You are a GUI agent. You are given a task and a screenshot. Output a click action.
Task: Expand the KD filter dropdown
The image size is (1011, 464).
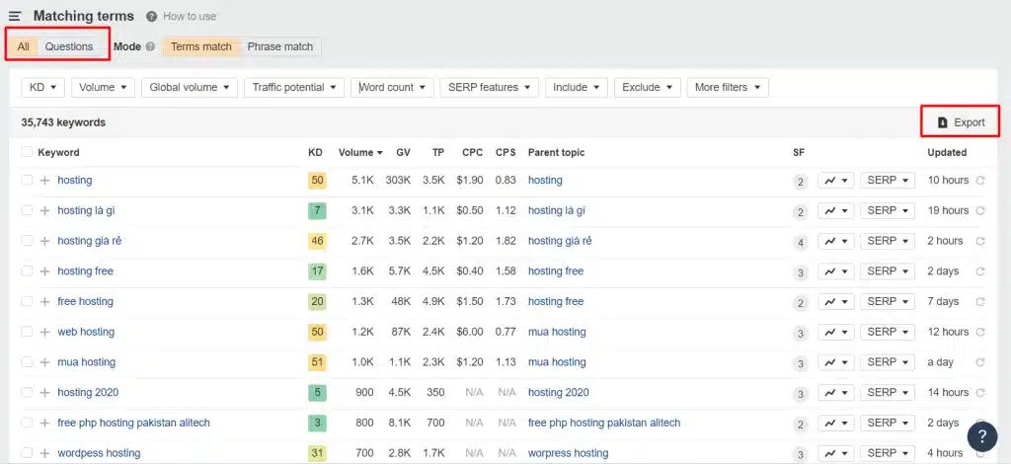click(42, 87)
